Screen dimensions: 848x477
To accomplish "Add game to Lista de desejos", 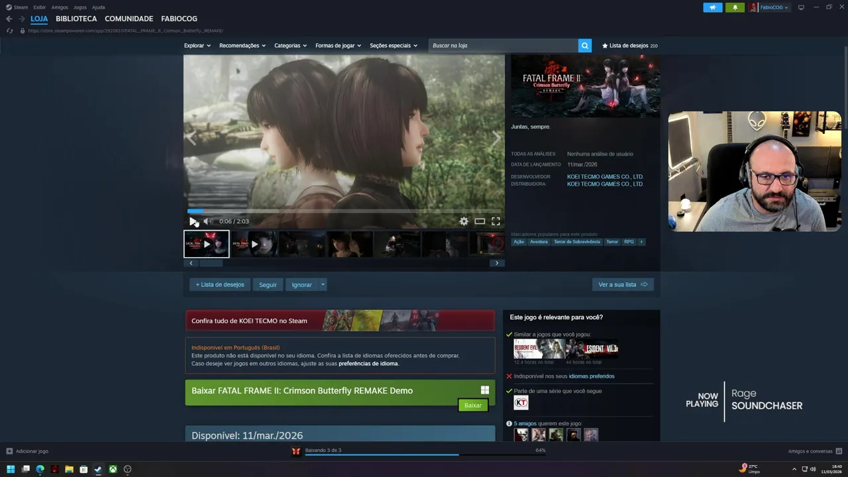I will coord(220,285).
